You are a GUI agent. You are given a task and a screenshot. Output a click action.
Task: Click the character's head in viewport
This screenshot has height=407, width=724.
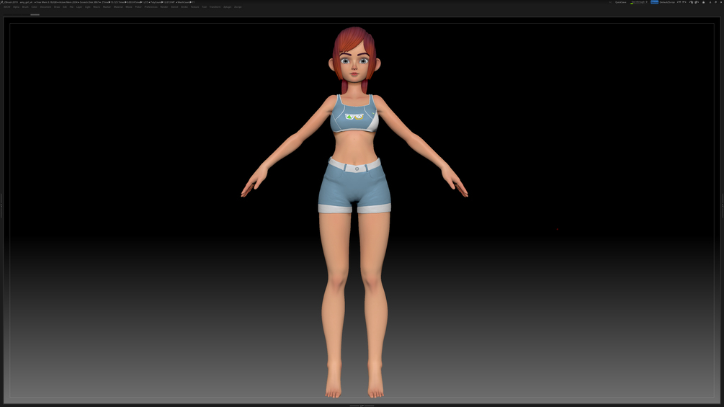[x=354, y=56]
